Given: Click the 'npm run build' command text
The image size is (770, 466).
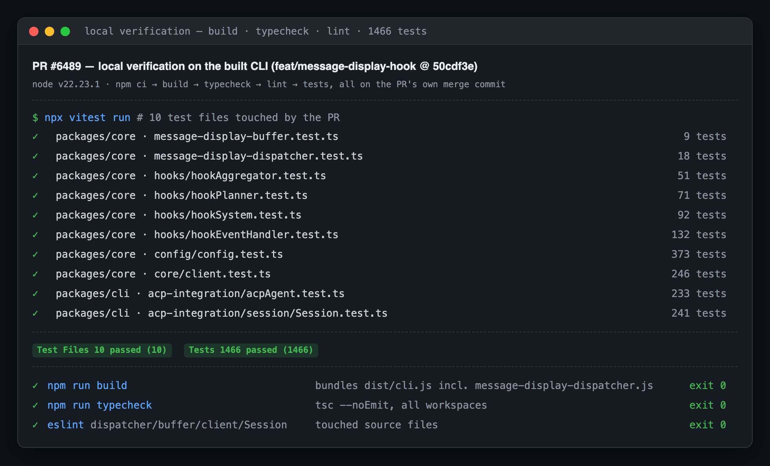Looking at the screenshot, I should pyautogui.click(x=87, y=385).
